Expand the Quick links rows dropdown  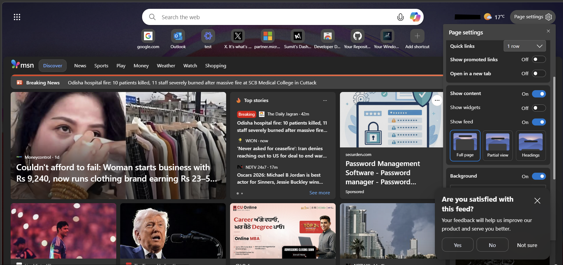pyautogui.click(x=525, y=46)
